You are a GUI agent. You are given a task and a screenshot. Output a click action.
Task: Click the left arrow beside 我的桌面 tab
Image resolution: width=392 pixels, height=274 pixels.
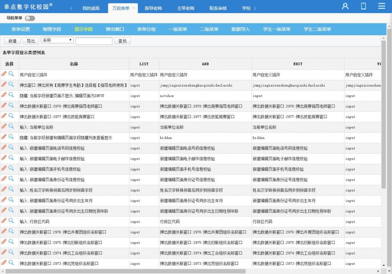(x=71, y=8)
